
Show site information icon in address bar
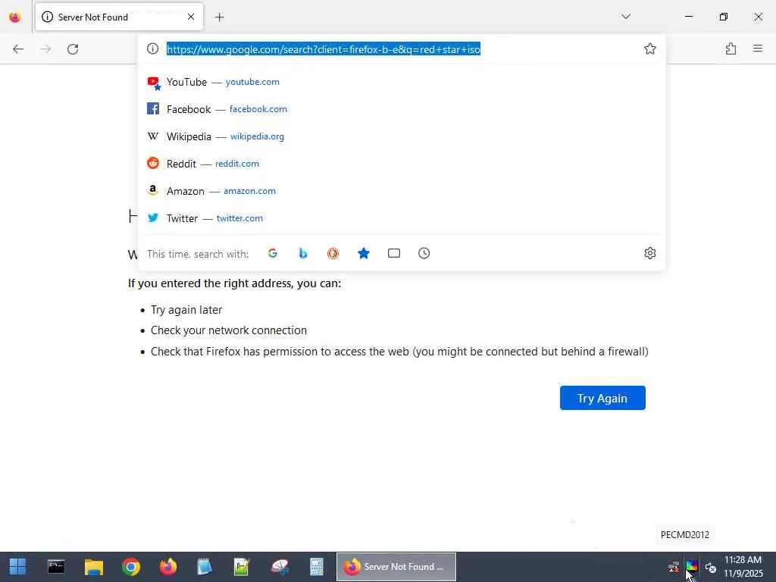[153, 48]
